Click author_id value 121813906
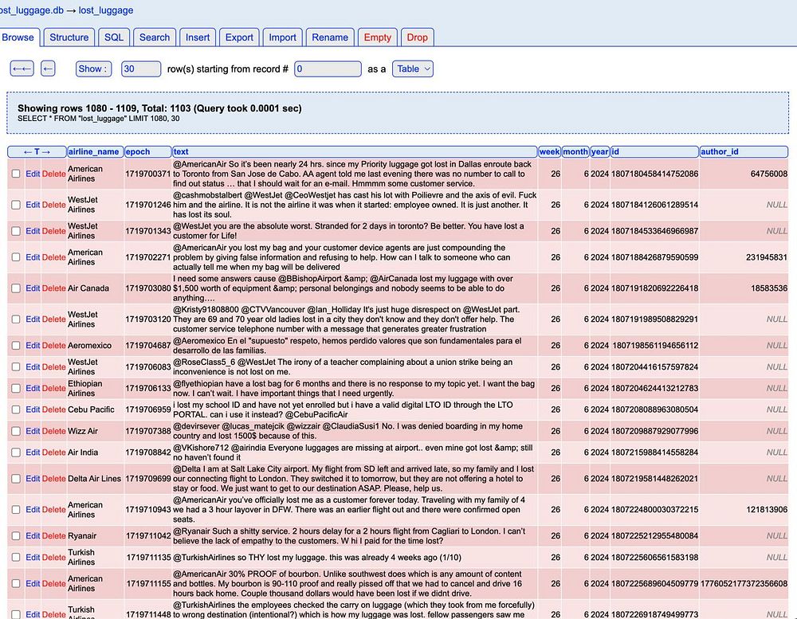Screen dimensions: 797x619 (x=767, y=509)
